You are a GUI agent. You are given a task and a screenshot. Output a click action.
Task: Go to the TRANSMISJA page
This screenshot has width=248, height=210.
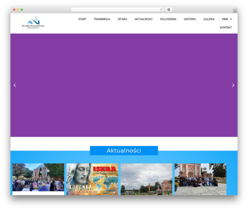coord(102,19)
